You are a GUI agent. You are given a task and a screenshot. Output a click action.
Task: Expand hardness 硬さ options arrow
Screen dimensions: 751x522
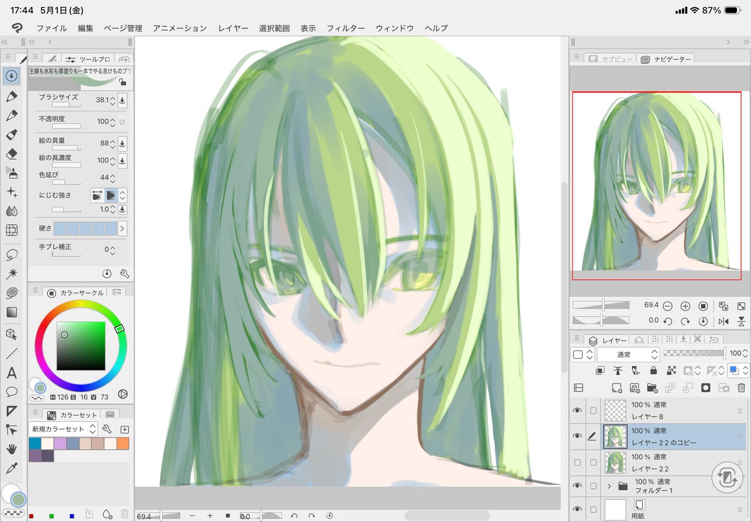pyautogui.click(x=122, y=228)
